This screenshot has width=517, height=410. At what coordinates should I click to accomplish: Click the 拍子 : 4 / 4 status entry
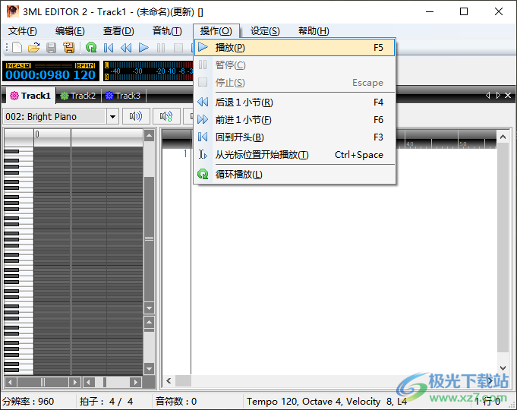(106, 402)
